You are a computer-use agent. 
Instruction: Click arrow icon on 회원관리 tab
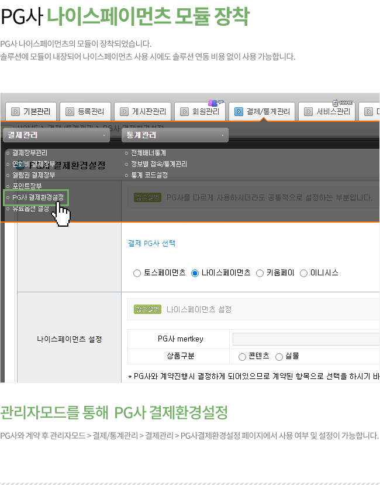click(185, 111)
